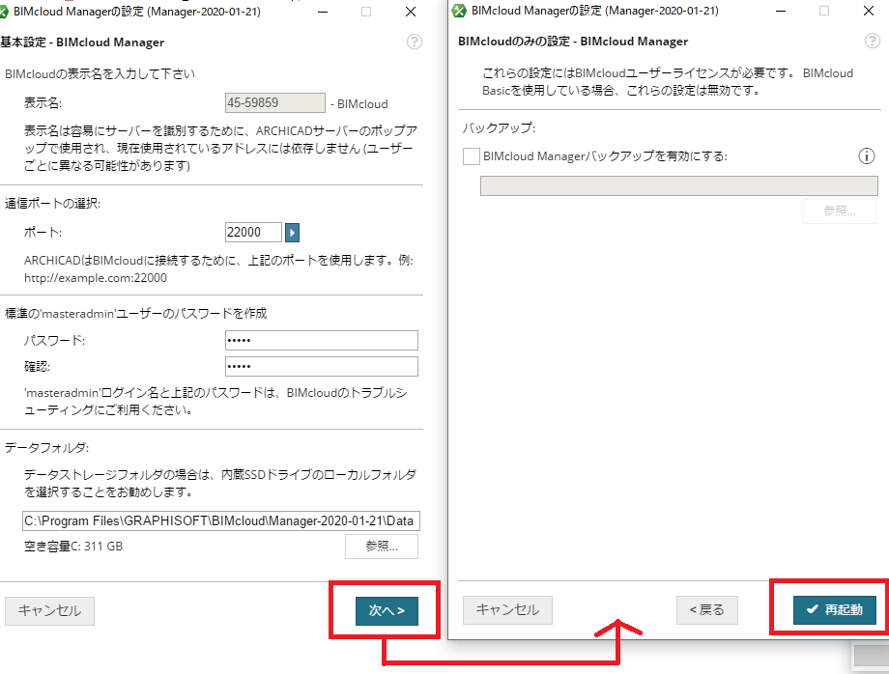This screenshot has height=674, width=889.
Task: Click the < 戻る back button
Action: 707,610
